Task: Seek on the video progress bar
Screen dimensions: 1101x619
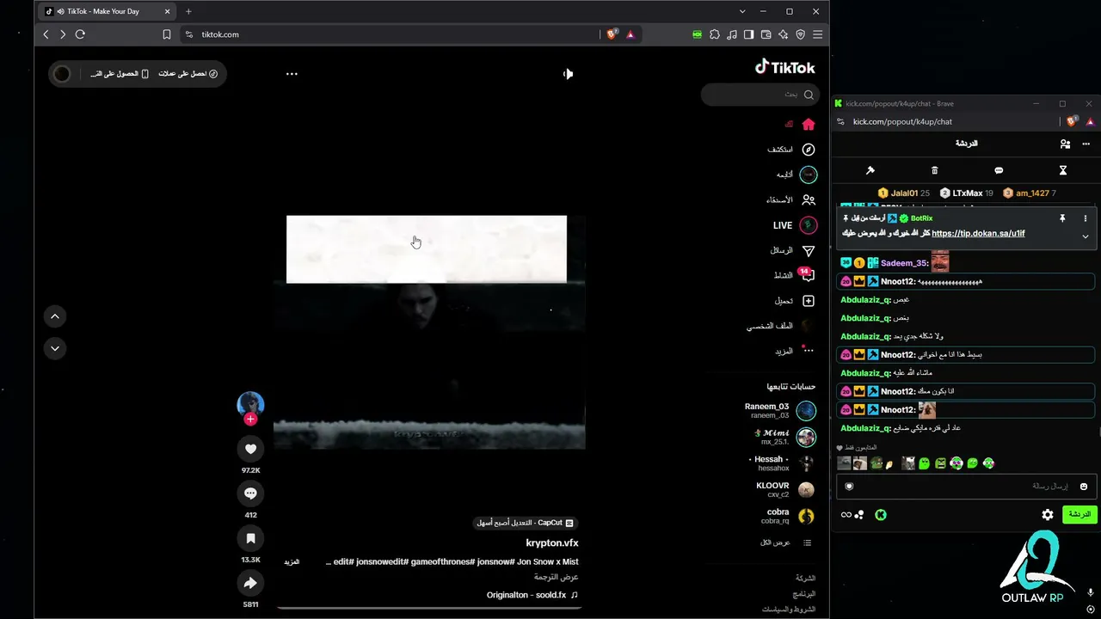Action: click(429, 608)
